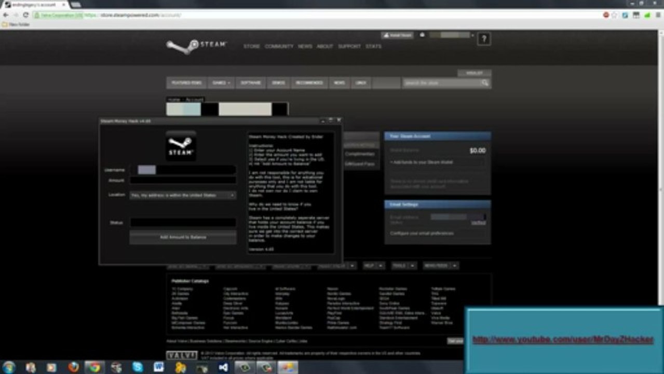Click the Your Steam Account panel header
Image resolution: width=664 pixels, height=374 pixels.
click(x=438, y=136)
